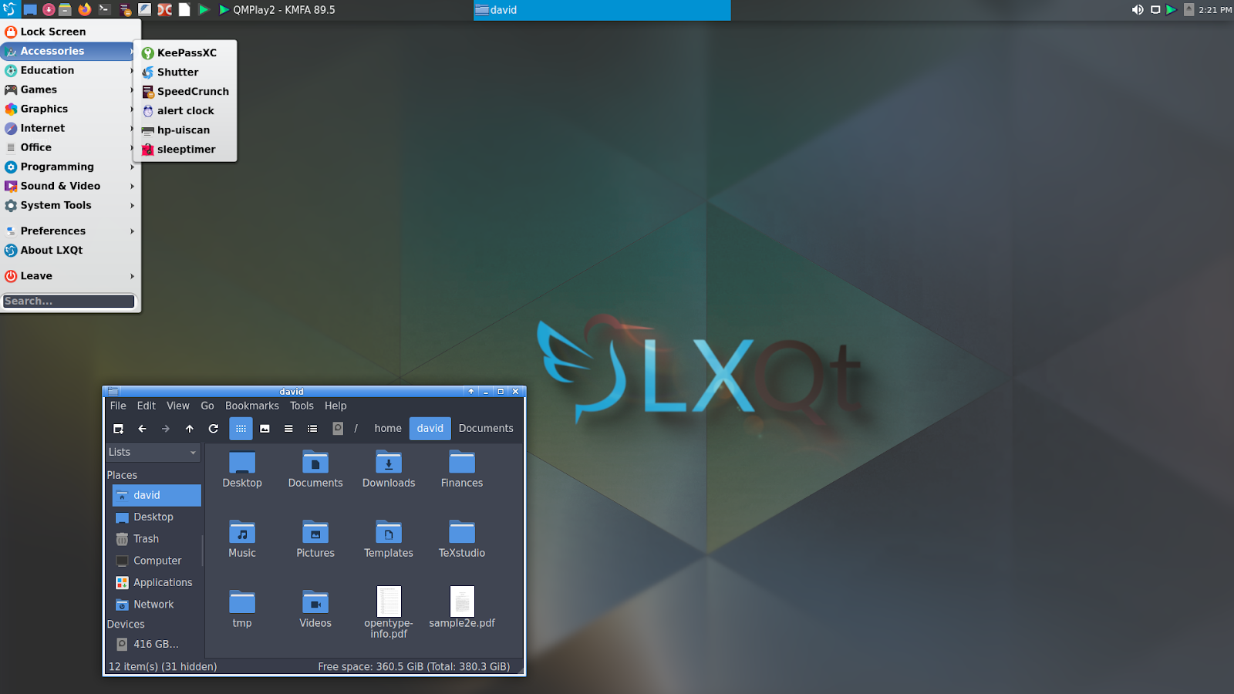Click the home path button
This screenshot has height=694, width=1234.
[388, 429]
